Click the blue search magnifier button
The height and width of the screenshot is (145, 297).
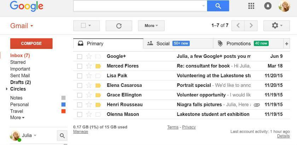(x=218, y=6)
